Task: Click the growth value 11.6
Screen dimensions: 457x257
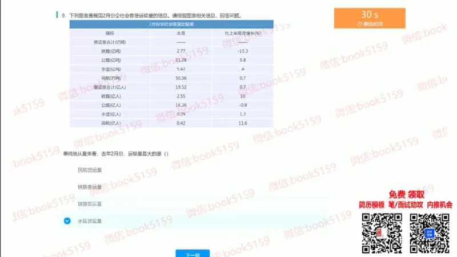Action: click(x=243, y=123)
